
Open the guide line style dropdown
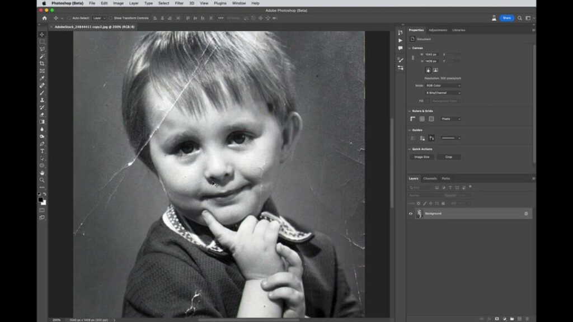click(x=450, y=138)
